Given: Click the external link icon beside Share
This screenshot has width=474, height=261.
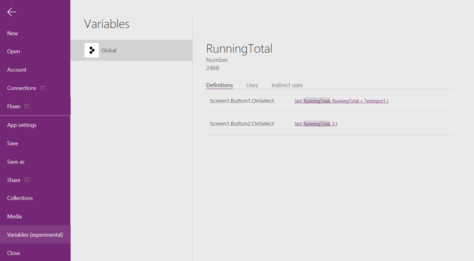Looking at the screenshot, I should (x=27, y=180).
